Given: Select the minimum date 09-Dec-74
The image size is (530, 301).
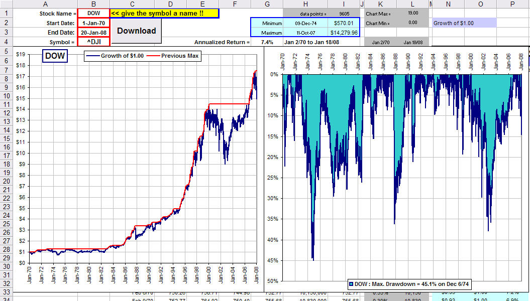Looking at the screenshot, I should tap(305, 23).
